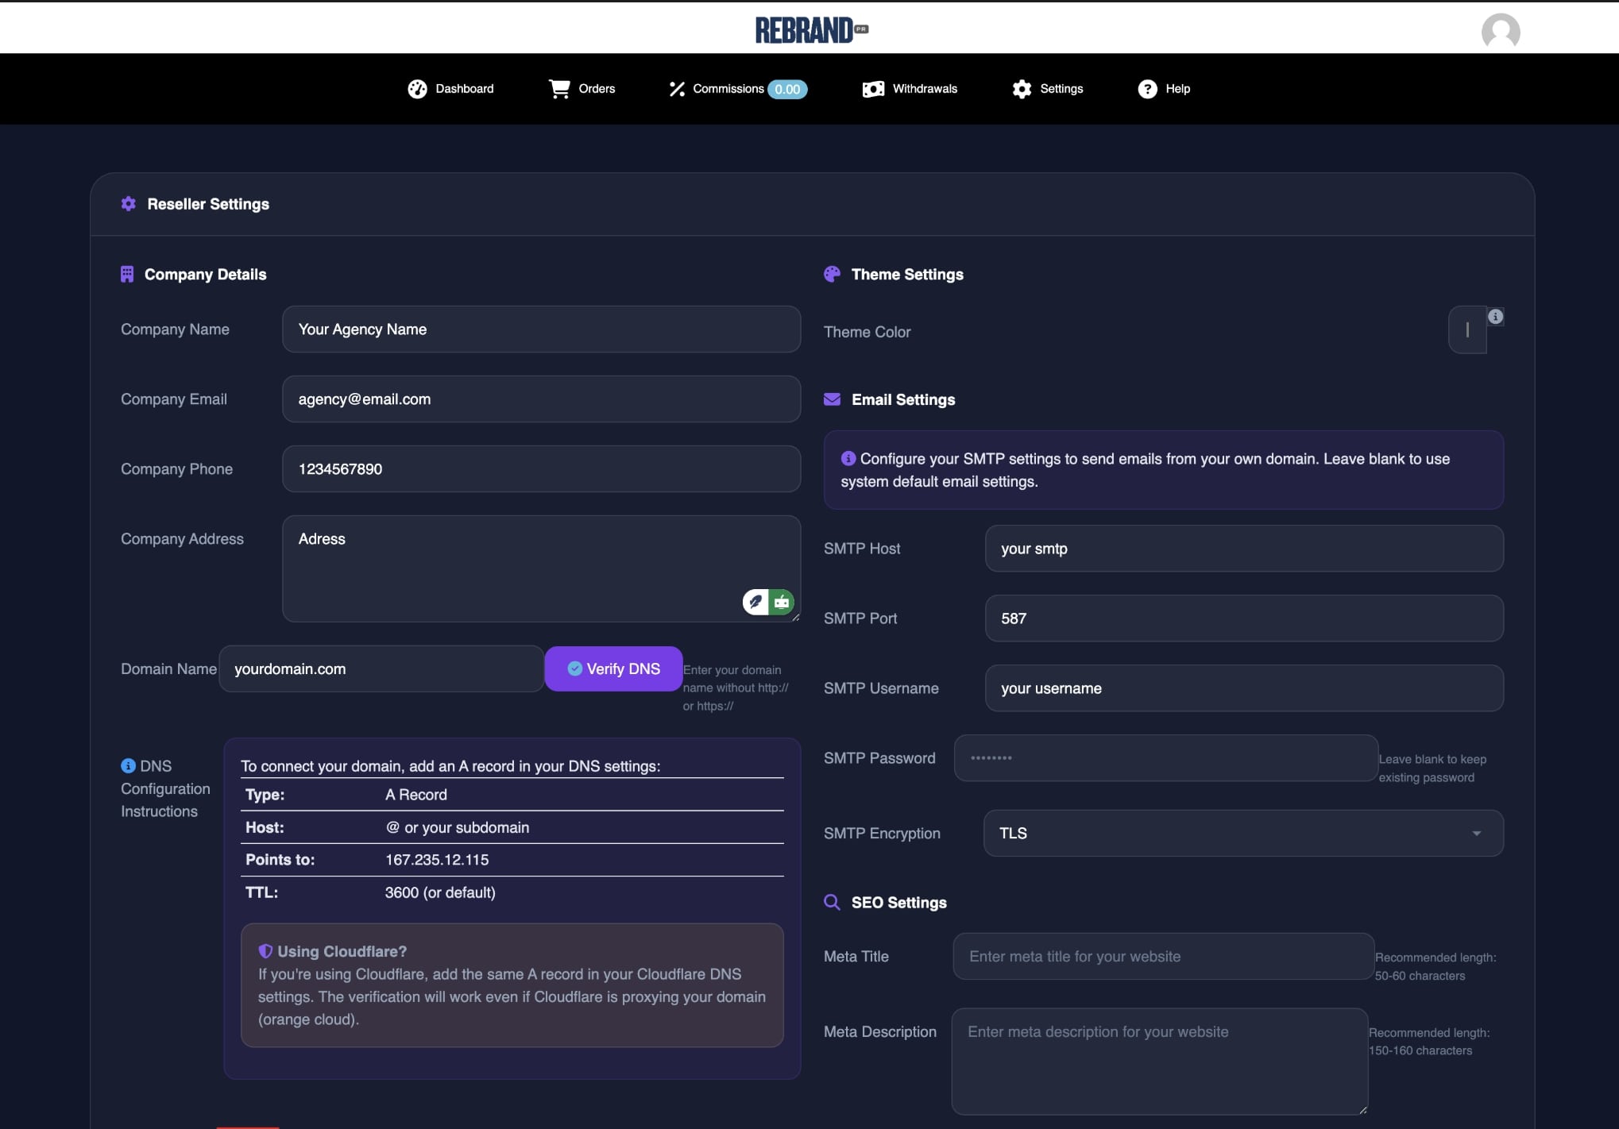Click the user avatar profile icon
Image resolution: width=1619 pixels, height=1129 pixels.
point(1500,32)
